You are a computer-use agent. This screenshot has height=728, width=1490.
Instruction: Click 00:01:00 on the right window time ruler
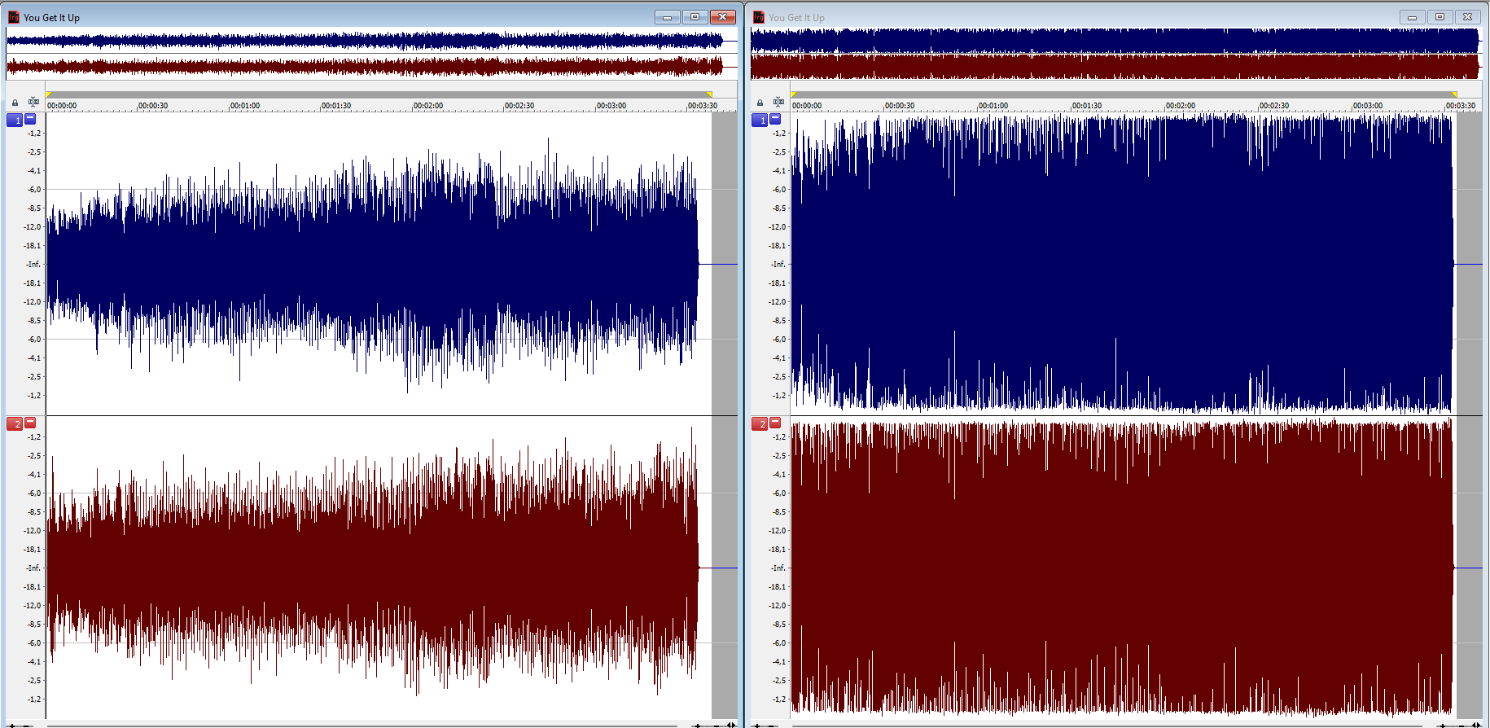[x=993, y=106]
